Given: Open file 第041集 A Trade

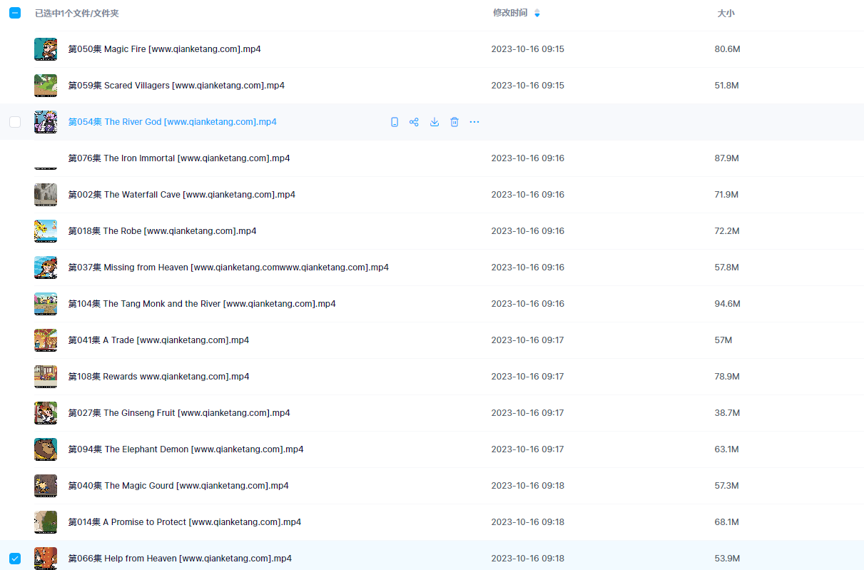Looking at the screenshot, I should click(158, 340).
